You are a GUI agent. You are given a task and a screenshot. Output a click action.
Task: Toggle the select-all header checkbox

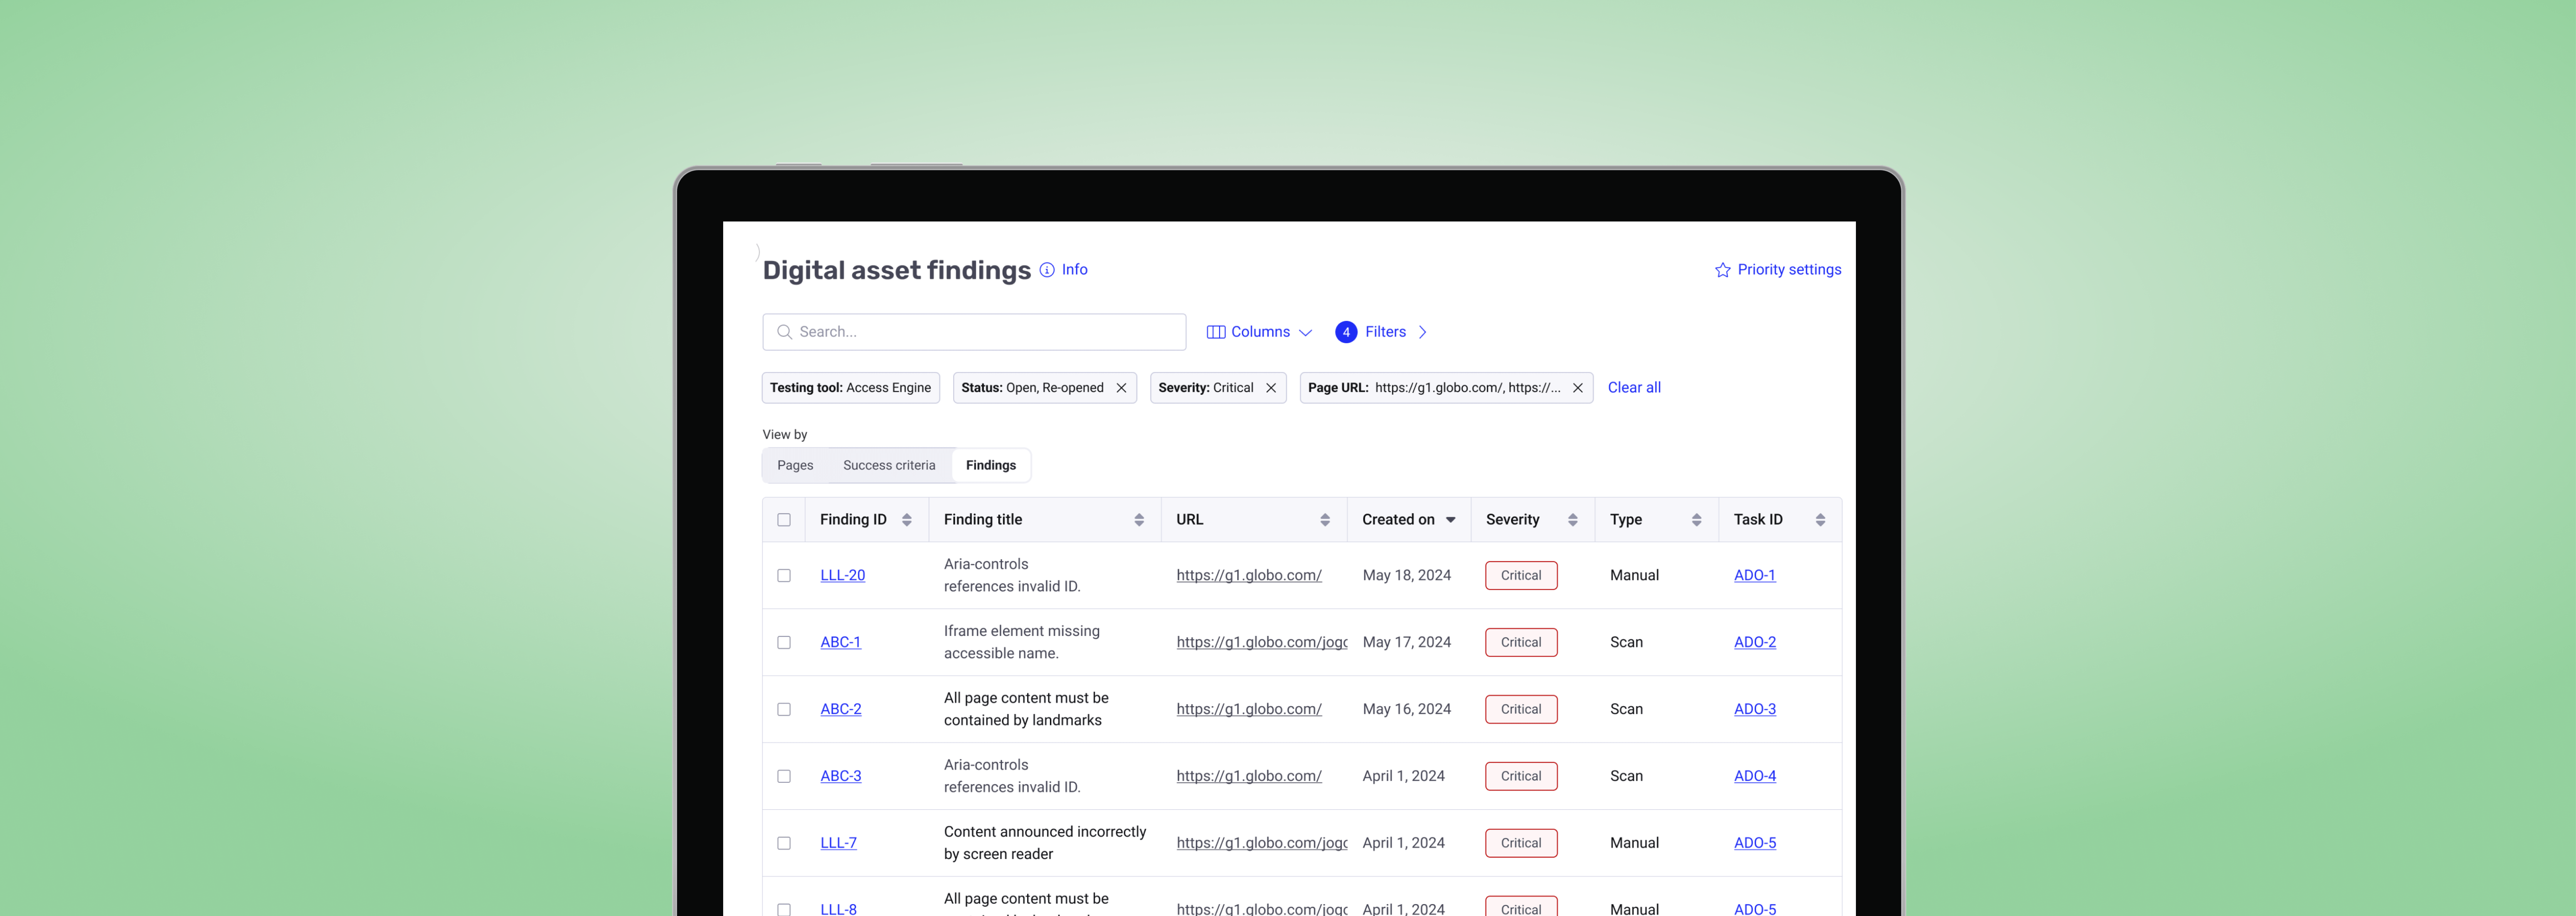(784, 520)
